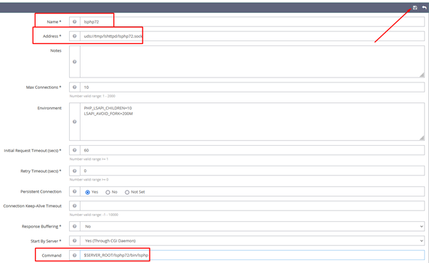The height and width of the screenshot is (263, 429).
Task: Click the Address input field
Action: click(x=252, y=36)
